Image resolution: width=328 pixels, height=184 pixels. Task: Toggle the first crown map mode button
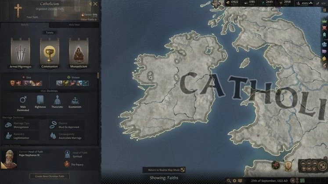[304, 163]
